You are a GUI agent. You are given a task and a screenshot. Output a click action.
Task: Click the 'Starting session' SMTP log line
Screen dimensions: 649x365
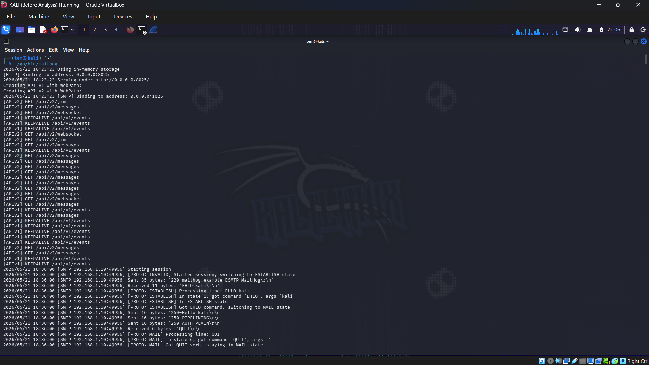point(87,269)
